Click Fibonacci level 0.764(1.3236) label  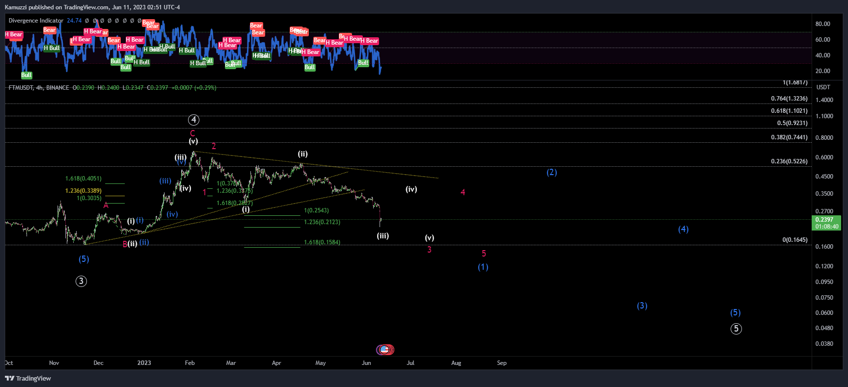click(x=789, y=99)
